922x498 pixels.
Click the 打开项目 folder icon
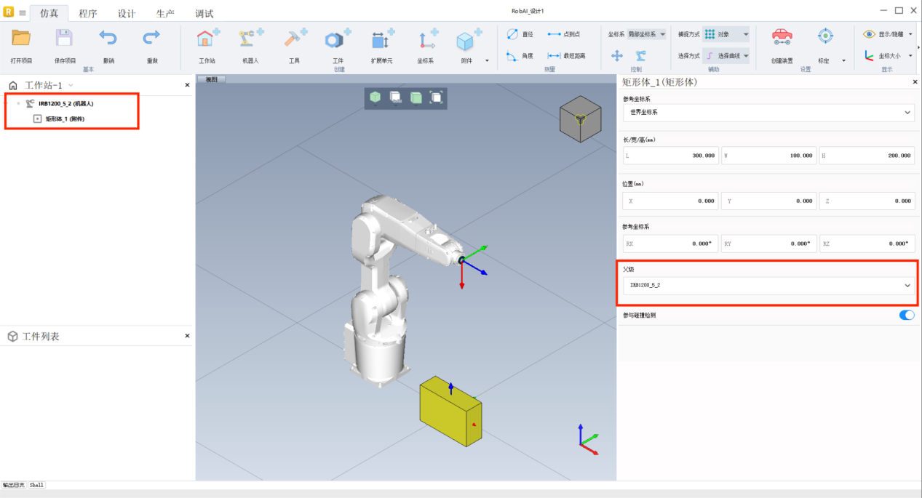21,39
